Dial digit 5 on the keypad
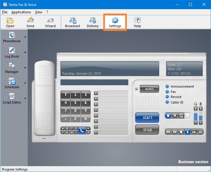The width and height of the screenshot is (211, 172). point(75,103)
